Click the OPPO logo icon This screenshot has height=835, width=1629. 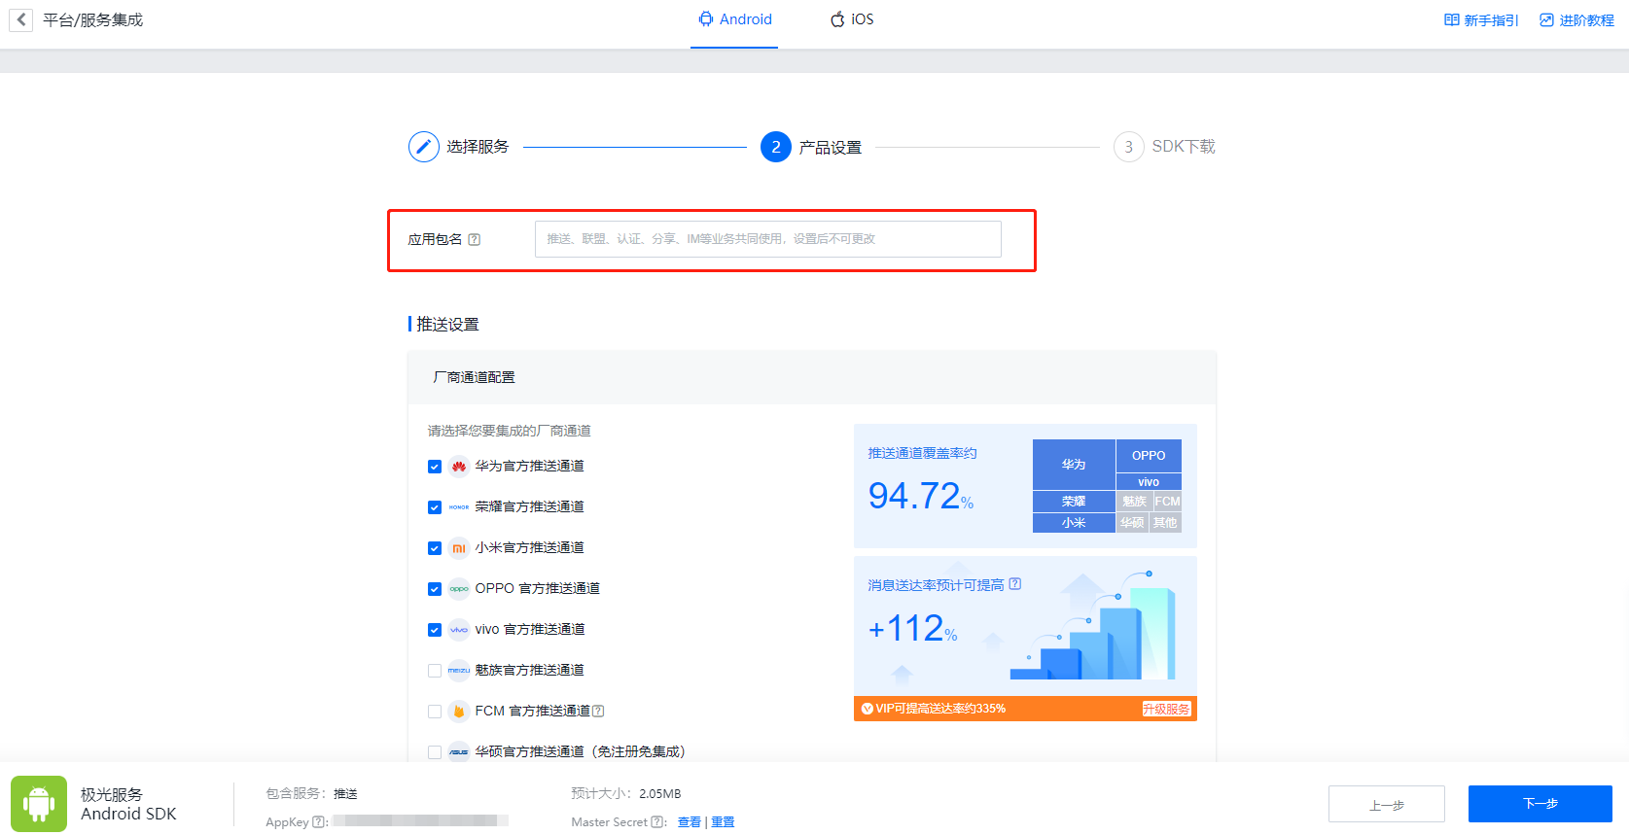point(459,589)
